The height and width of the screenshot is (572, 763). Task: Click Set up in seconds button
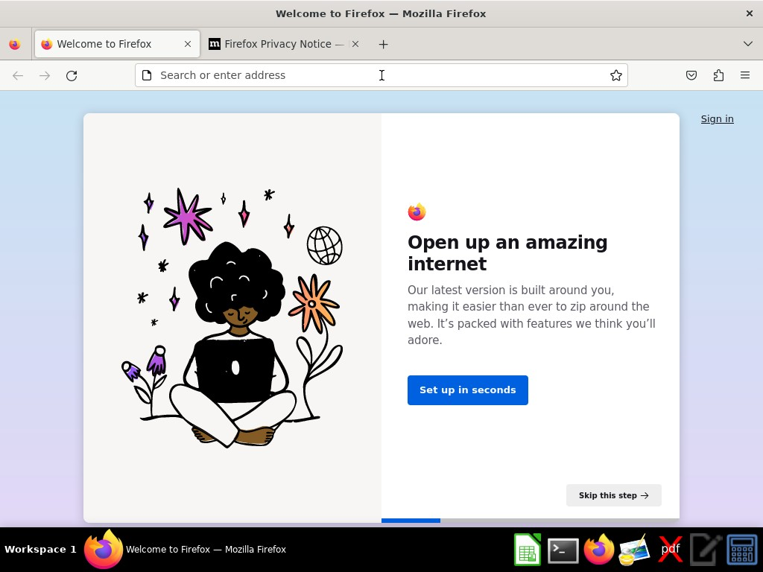point(468,390)
